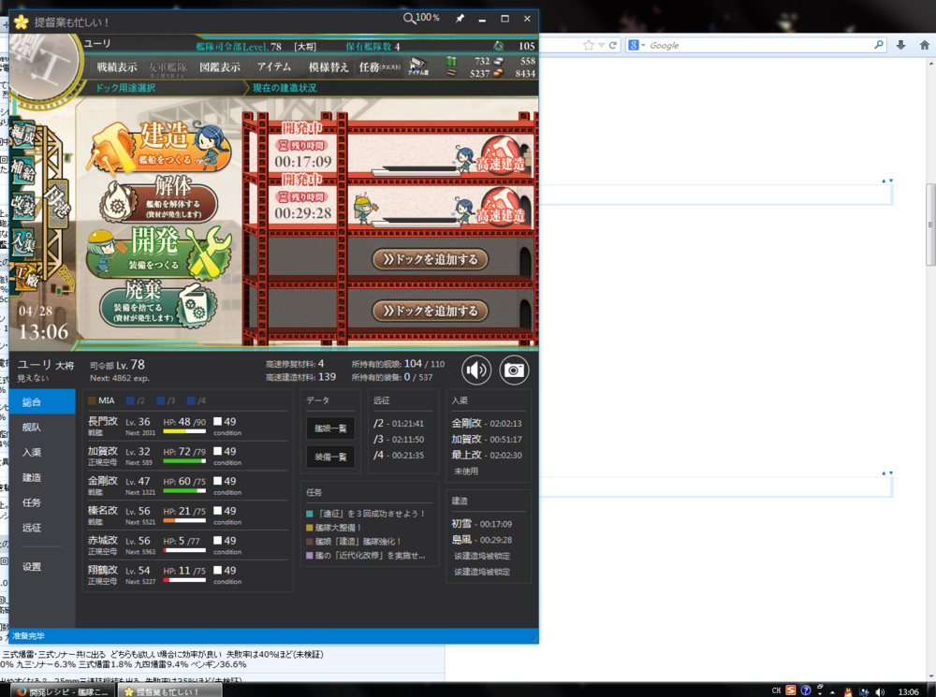Viewport: 936px width, 697px height.
Task: Open the 総合 sidebar tab
Action: click(42, 402)
